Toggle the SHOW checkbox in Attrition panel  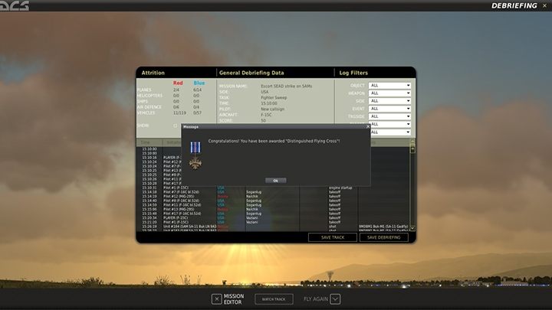coord(175,126)
